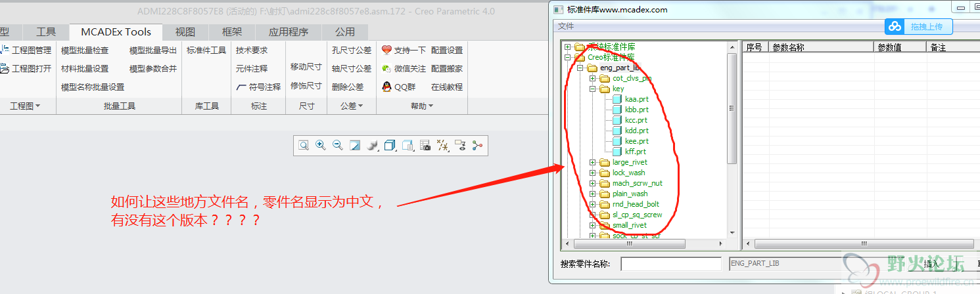Image resolution: width=980 pixels, height=294 pixels.
Task: Expand the rnd_head_bolt folder
Action: point(592,204)
